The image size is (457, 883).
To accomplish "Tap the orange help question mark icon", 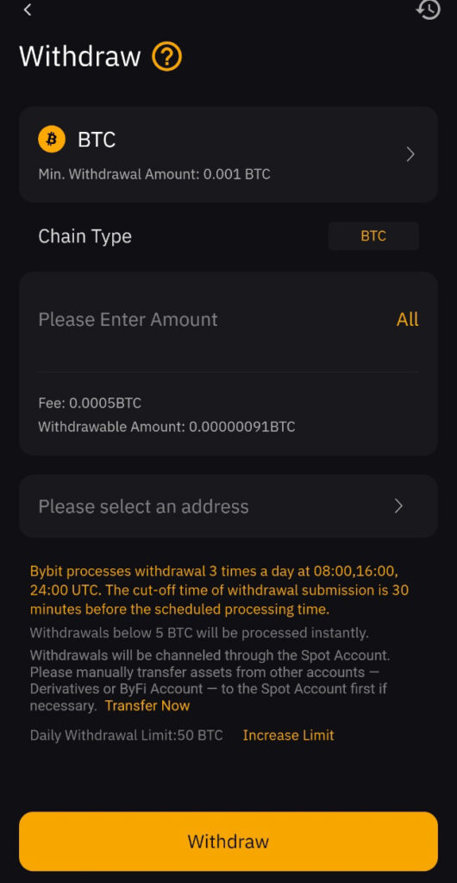I will click(166, 57).
